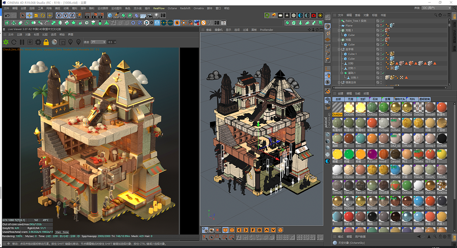This screenshot has width=457, height=248.
Task: Select the Plane object in Object Manager
Action: coord(349,26)
